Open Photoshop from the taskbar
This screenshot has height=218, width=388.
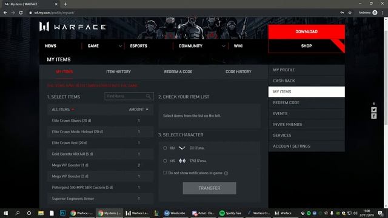point(62,213)
